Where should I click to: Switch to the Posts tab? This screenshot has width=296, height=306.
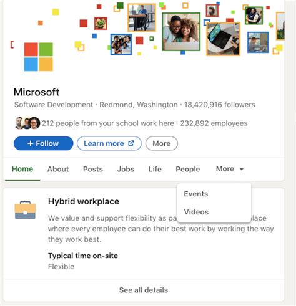pos(93,169)
